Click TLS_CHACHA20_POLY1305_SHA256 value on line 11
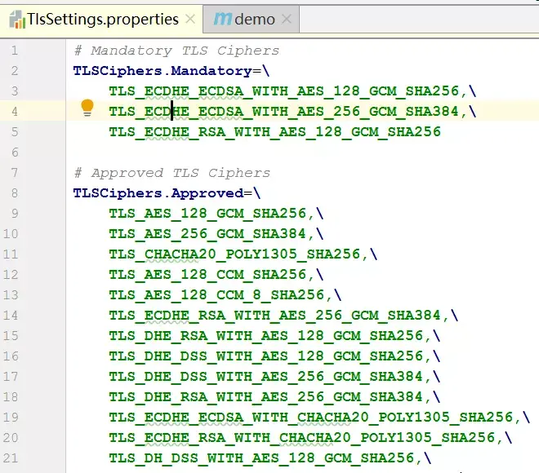This screenshot has height=473, width=539. tap(234, 254)
